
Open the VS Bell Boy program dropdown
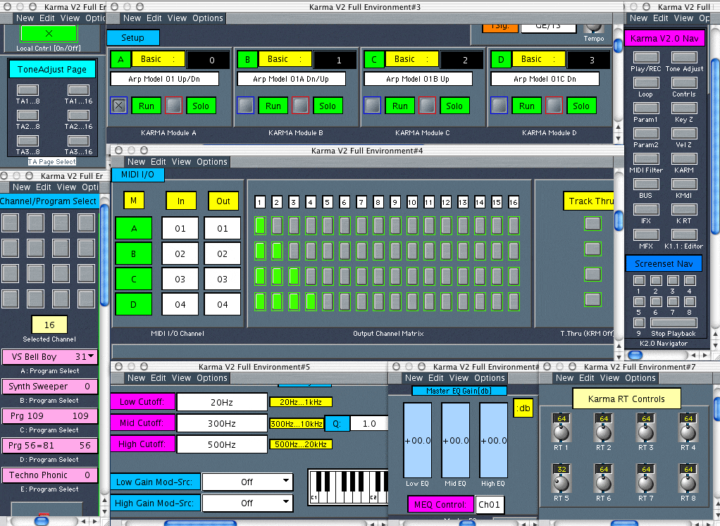tap(49, 357)
